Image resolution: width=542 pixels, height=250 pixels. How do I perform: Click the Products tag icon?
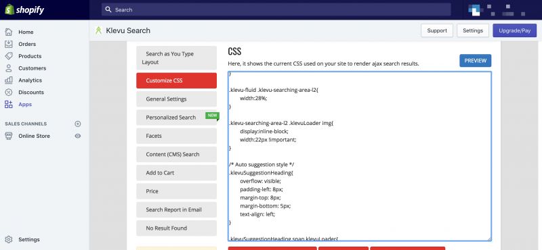tap(9, 56)
